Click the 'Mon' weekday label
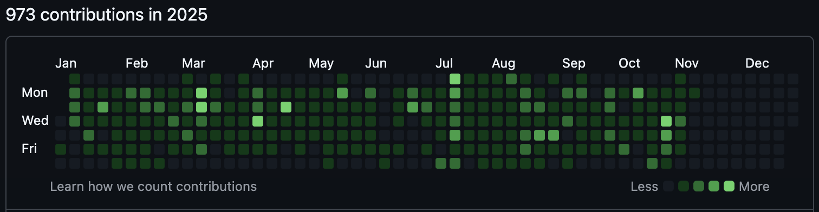Image resolution: width=819 pixels, height=212 pixels. pos(35,92)
